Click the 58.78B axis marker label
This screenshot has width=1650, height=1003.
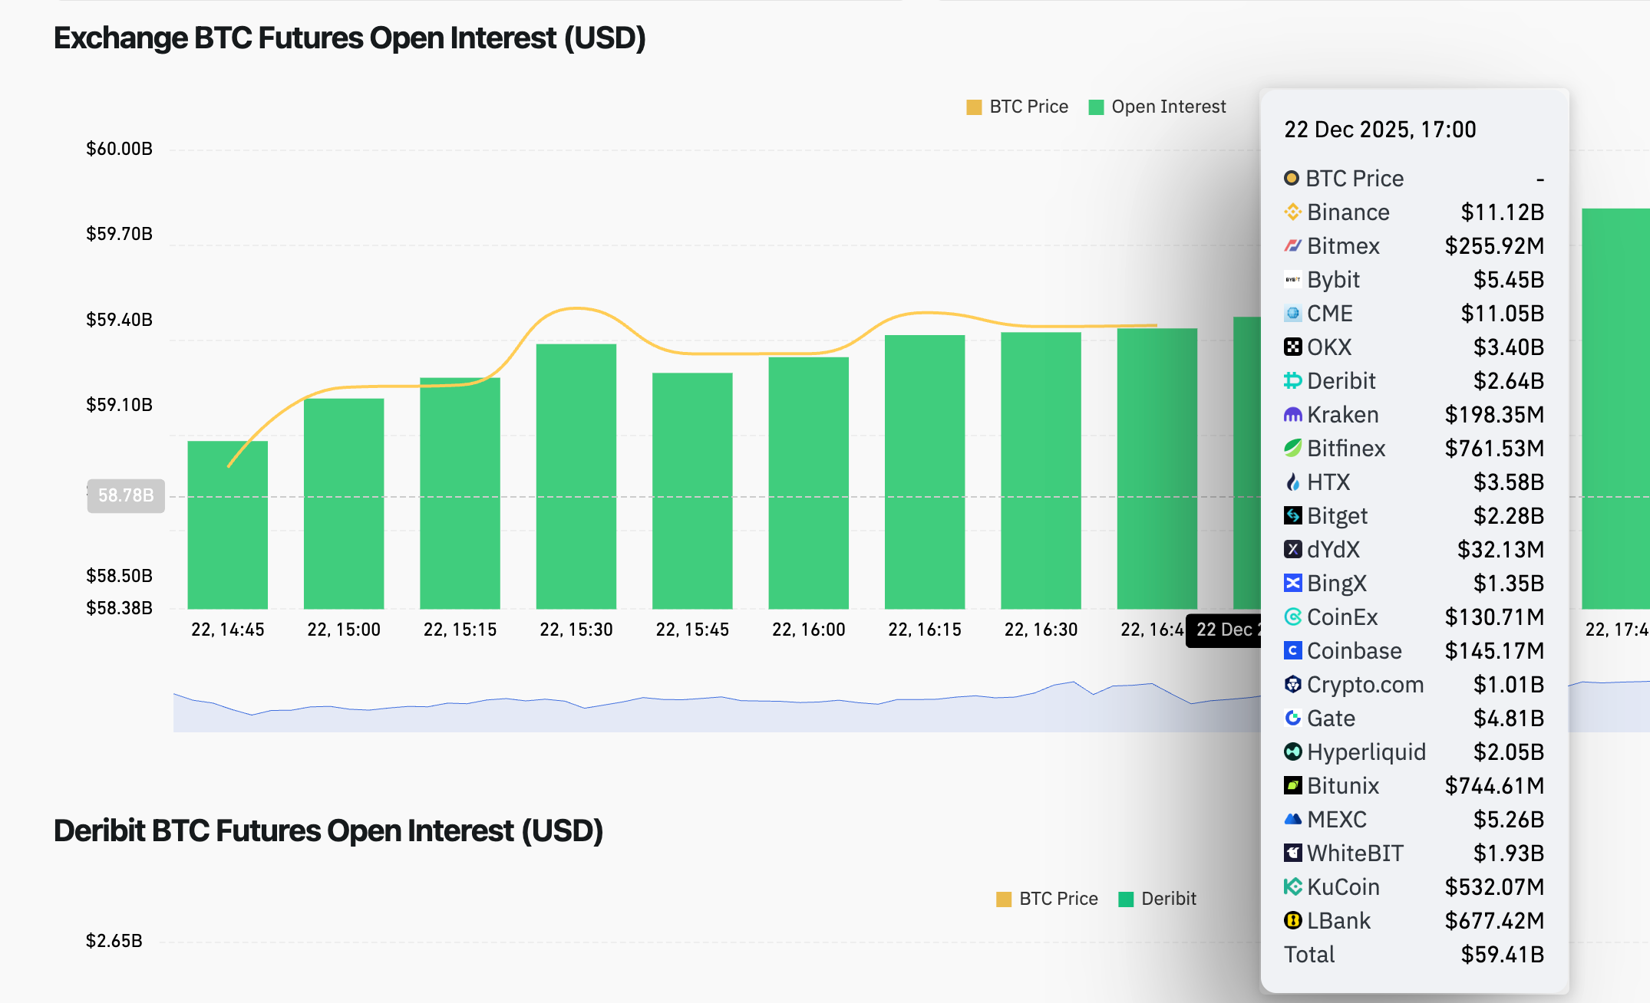click(126, 495)
